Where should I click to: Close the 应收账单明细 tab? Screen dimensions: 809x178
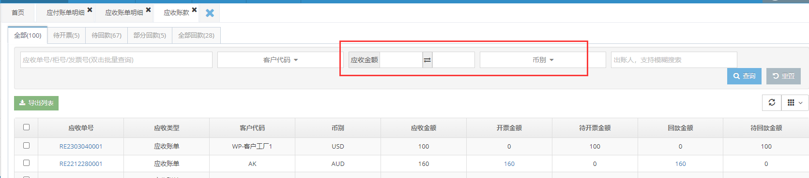pos(148,10)
